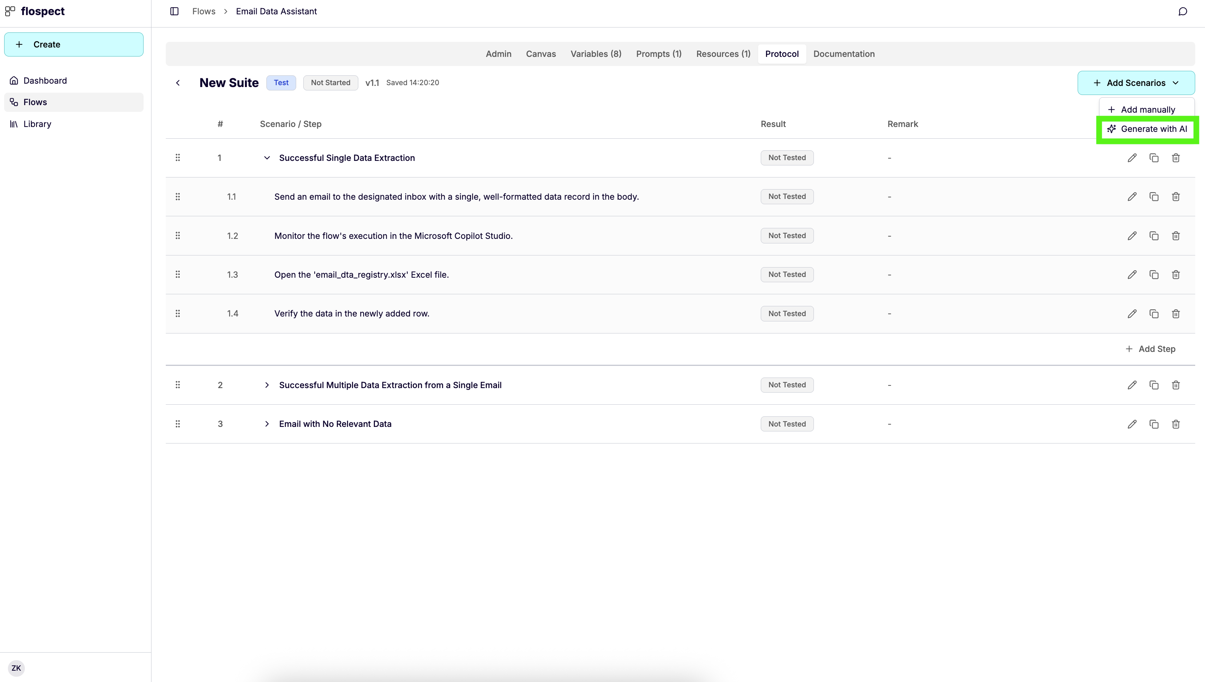Switch to the Documentation tab
The width and height of the screenshot is (1205, 682).
tap(843, 54)
